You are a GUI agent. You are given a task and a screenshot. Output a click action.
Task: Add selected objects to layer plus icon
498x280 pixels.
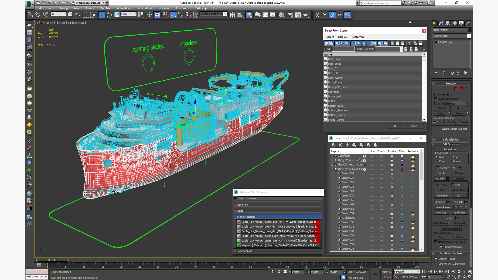click(347, 145)
